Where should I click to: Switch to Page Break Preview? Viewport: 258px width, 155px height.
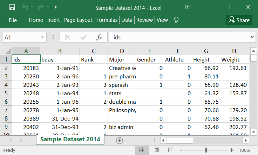(x=171, y=150)
